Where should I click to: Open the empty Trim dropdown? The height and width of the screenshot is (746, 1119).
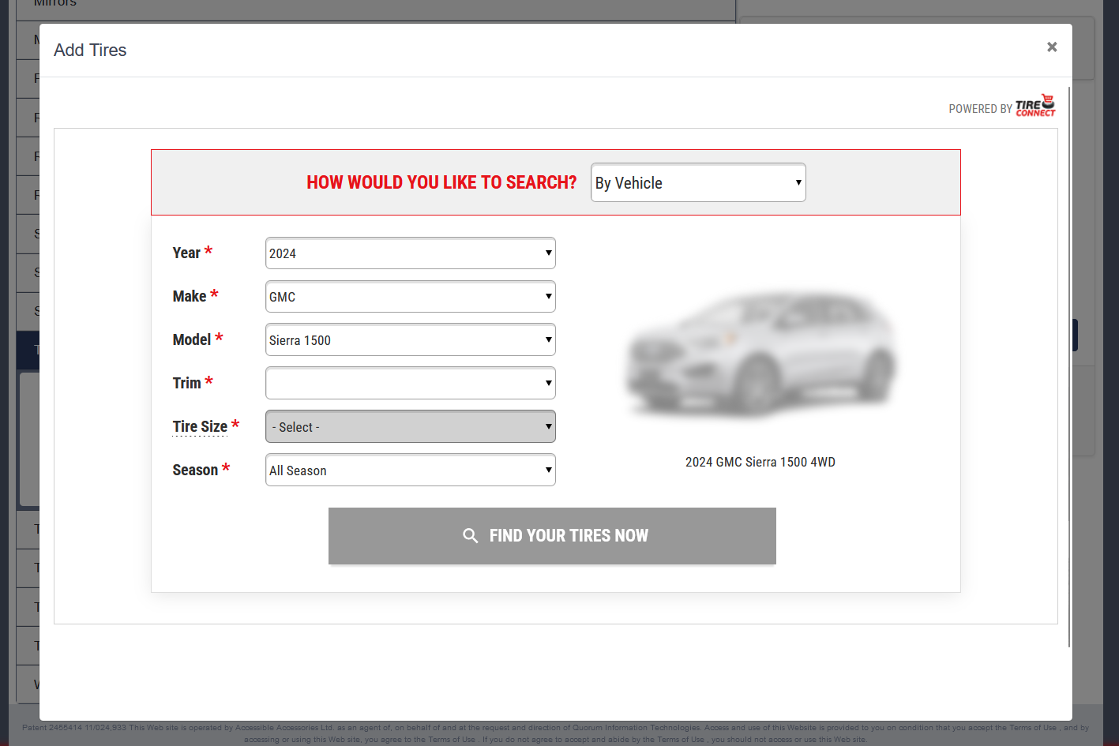[x=411, y=384]
